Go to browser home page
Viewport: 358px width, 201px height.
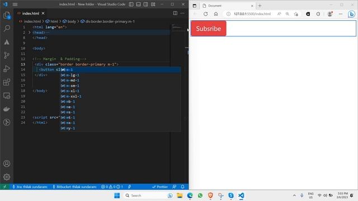click(x=216, y=14)
